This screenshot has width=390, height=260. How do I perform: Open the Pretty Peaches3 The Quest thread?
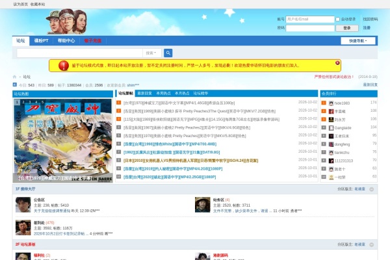[200, 111]
